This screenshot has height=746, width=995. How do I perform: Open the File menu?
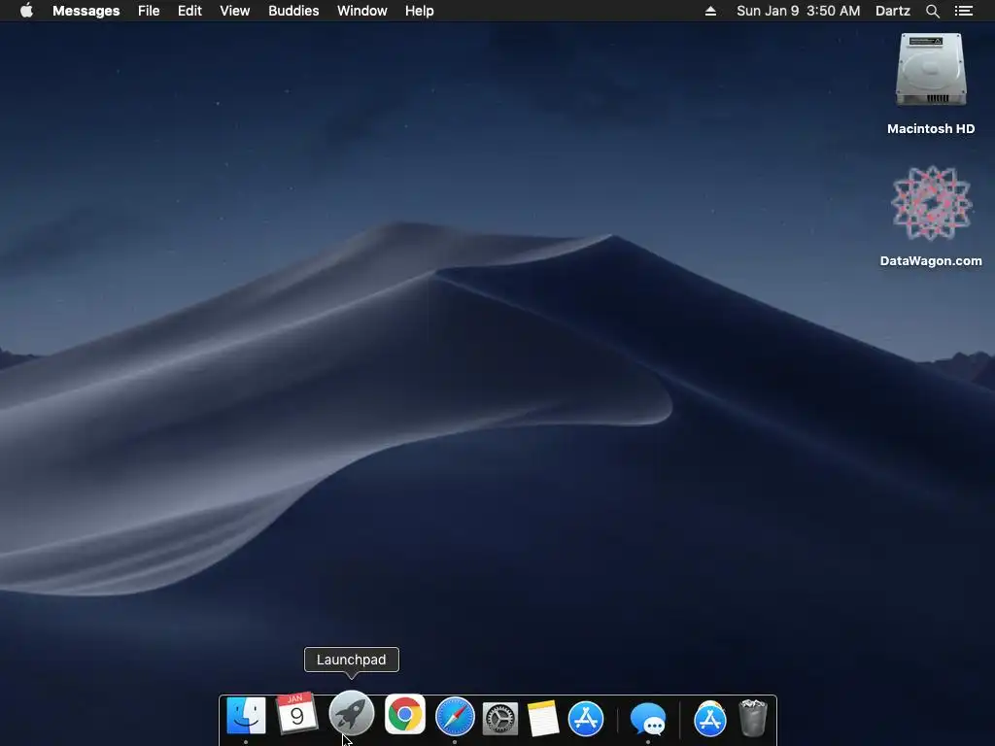click(149, 11)
